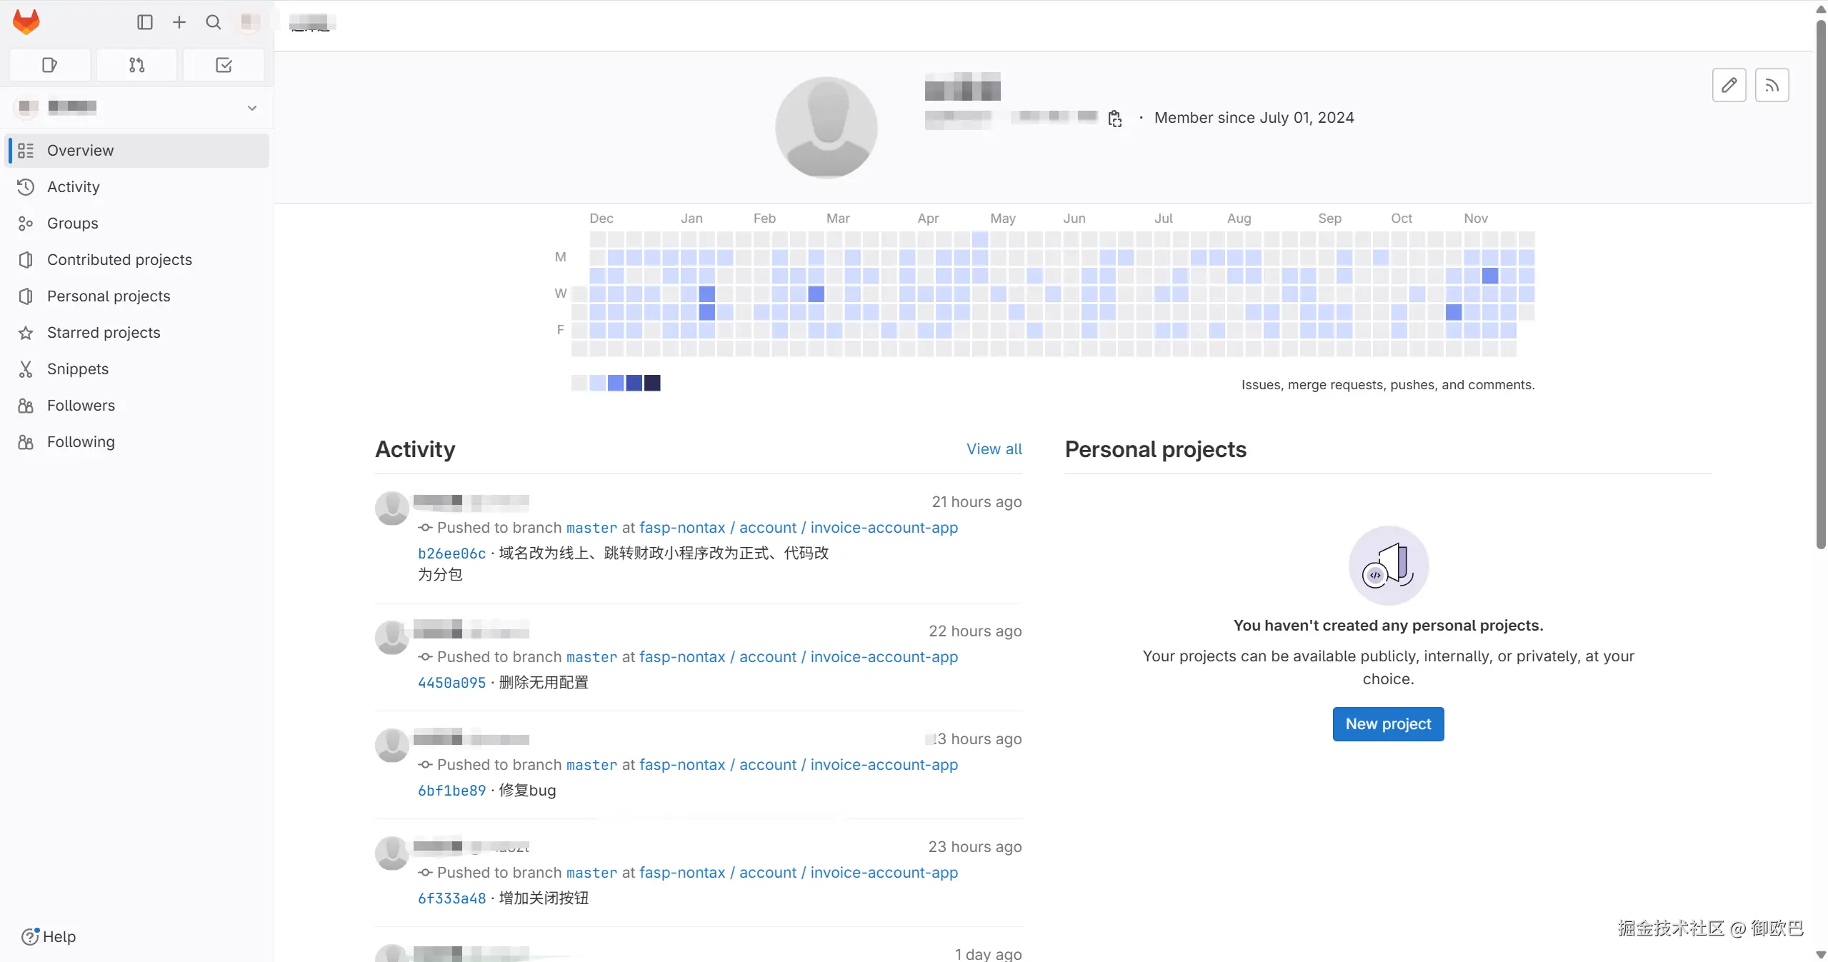Expand the user context dropdown chevron
Viewport: 1828px width, 962px height.
pos(252,108)
